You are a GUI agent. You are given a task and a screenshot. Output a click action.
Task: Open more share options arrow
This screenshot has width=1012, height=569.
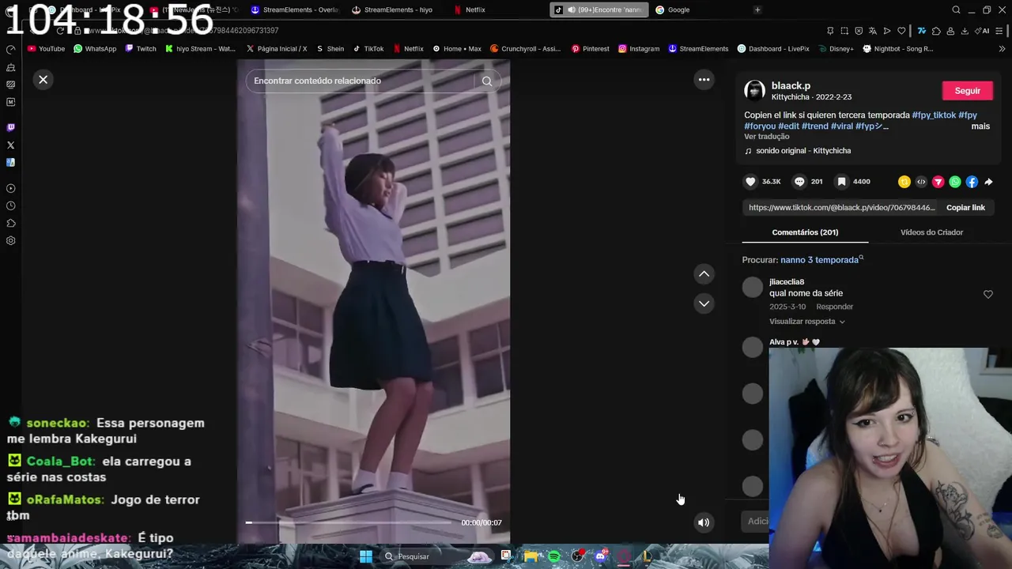988,182
